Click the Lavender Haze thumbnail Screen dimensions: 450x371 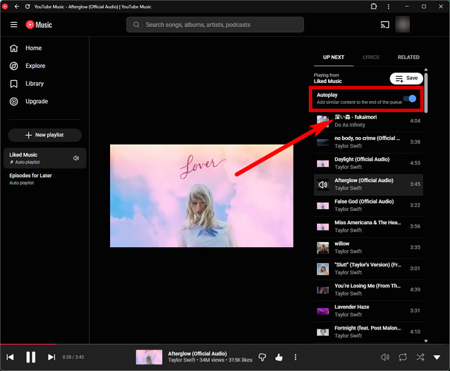point(323,311)
